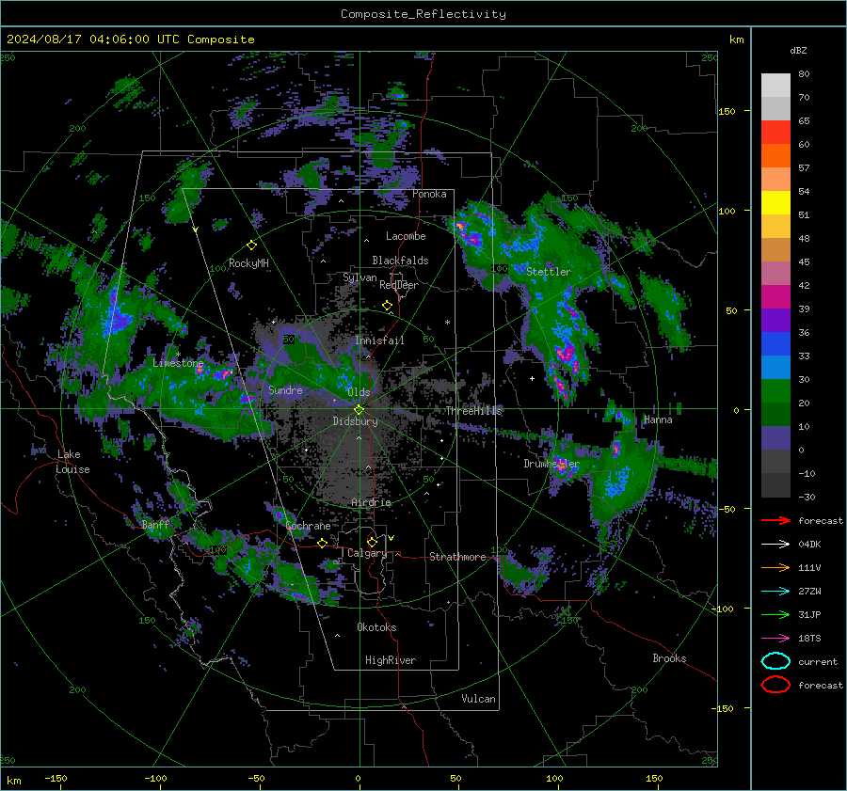This screenshot has width=847, height=791.
Task: Click the yellow radar-site diamond above Didsbury
Action: click(359, 410)
